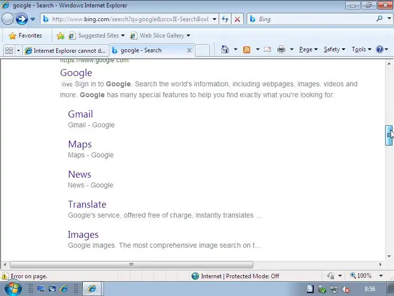394x296 pixels.
Task: Open the Tools menu
Action: tap(361, 49)
